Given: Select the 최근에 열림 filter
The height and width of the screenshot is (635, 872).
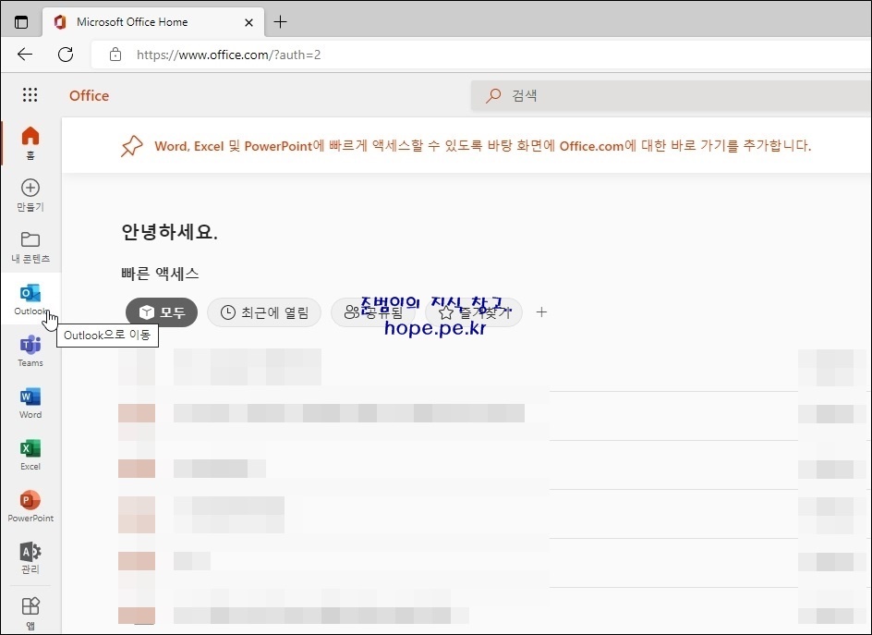Looking at the screenshot, I should pyautogui.click(x=264, y=312).
